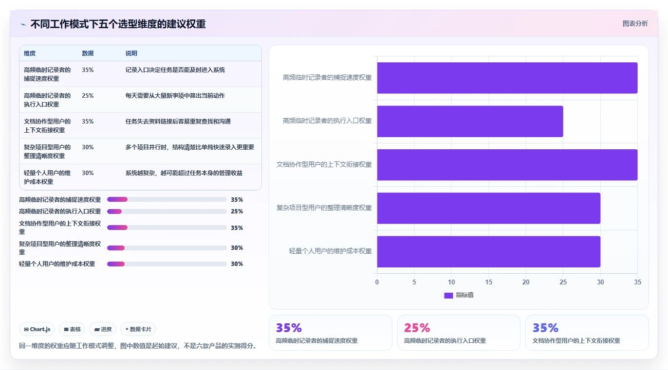The width and height of the screenshot is (668, 370).
Task: Click progress bar for 复杂项目型用户的整理清晰度权重
Action: point(167,248)
